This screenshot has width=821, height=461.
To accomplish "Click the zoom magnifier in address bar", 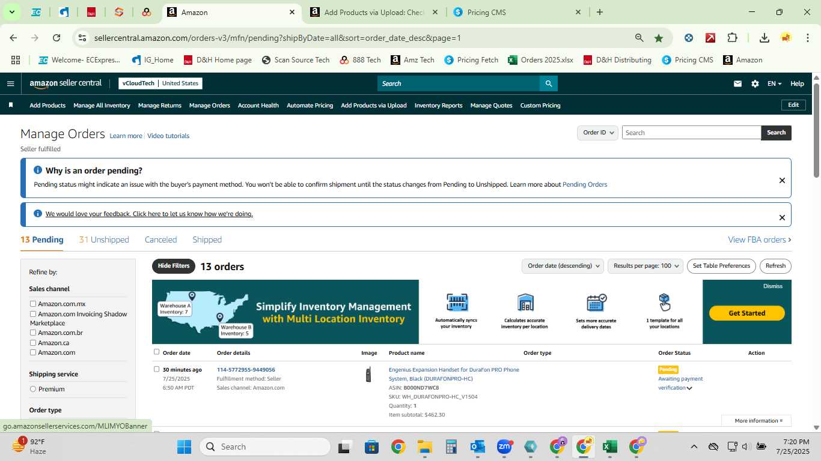I will pyautogui.click(x=639, y=38).
